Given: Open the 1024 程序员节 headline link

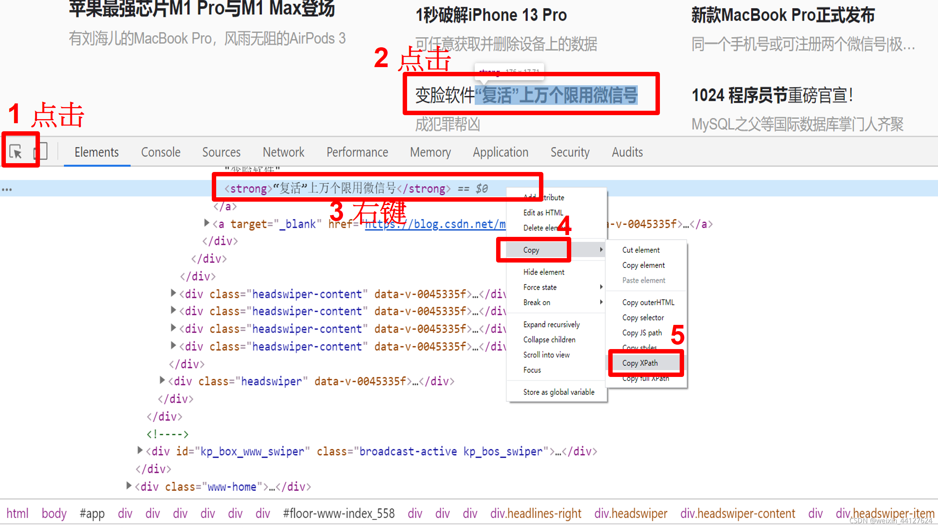Looking at the screenshot, I should 772,95.
